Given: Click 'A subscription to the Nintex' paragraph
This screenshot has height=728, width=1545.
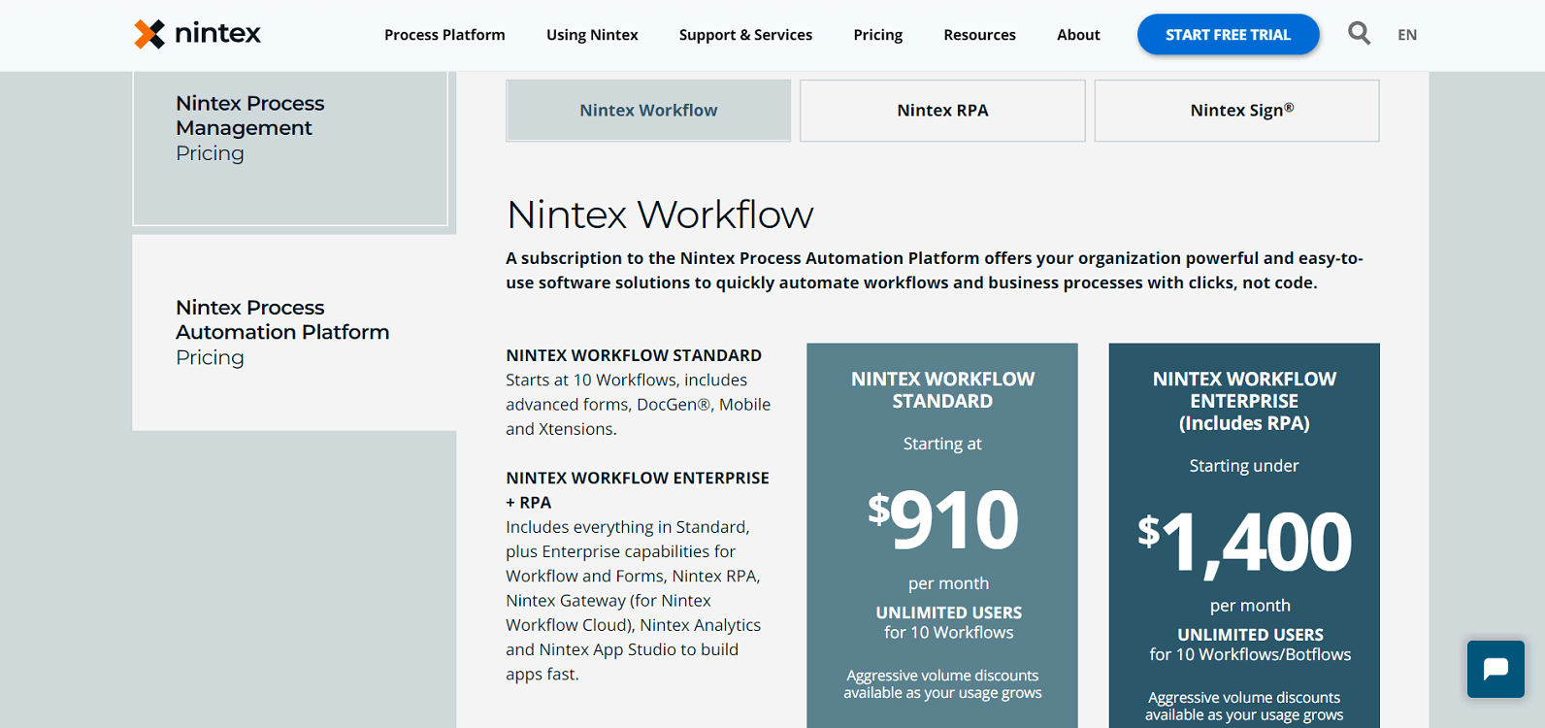Looking at the screenshot, I should [935, 271].
